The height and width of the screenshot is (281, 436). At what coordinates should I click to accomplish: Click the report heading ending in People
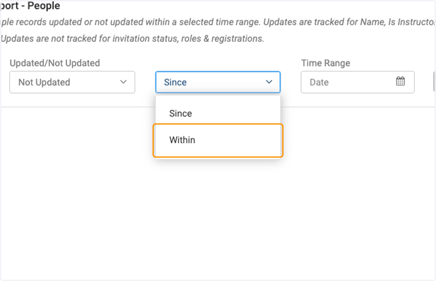click(x=30, y=6)
